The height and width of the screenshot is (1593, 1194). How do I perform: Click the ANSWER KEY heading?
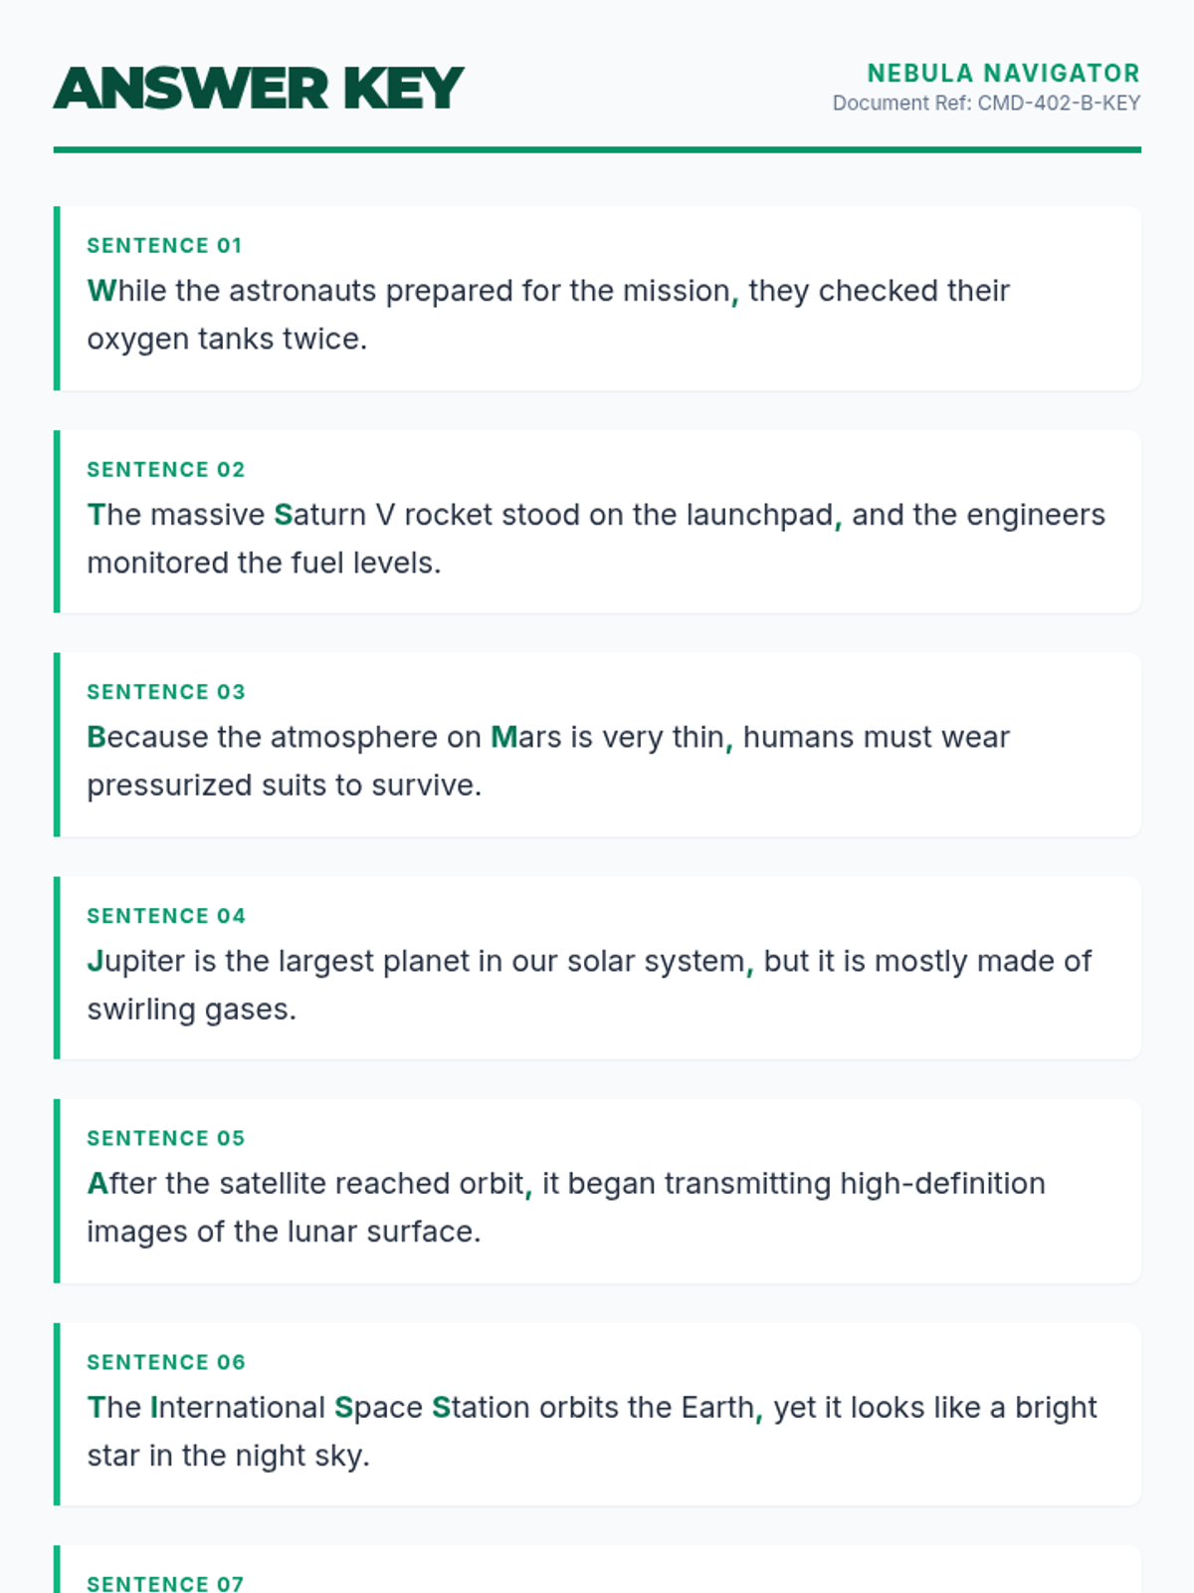(x=259, y=89)
